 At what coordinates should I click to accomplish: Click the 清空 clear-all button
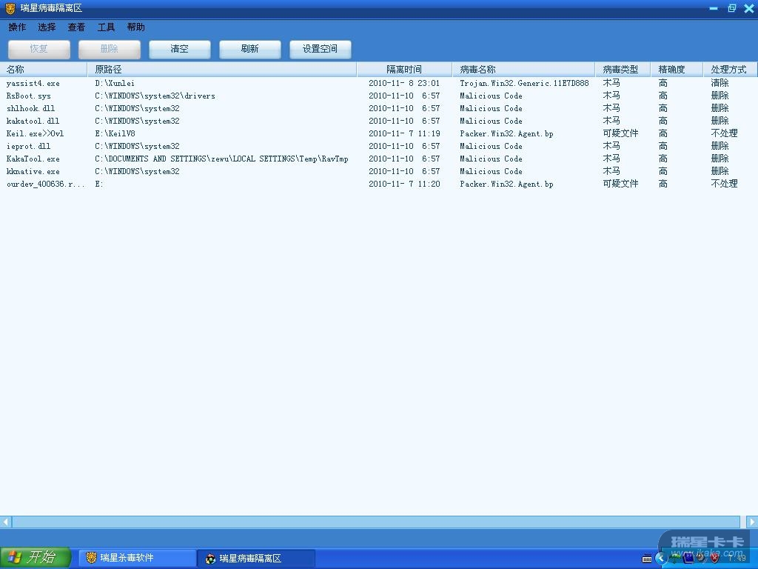180,49
